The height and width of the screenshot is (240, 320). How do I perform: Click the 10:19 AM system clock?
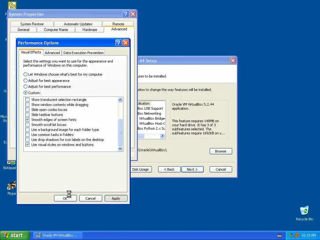coord(308,235)
